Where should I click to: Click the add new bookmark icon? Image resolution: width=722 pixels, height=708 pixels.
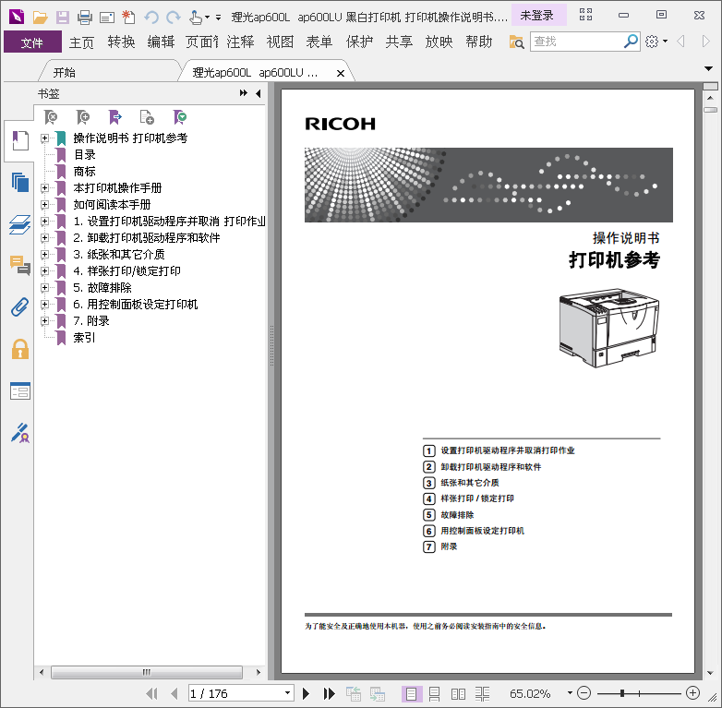(83, 117)
